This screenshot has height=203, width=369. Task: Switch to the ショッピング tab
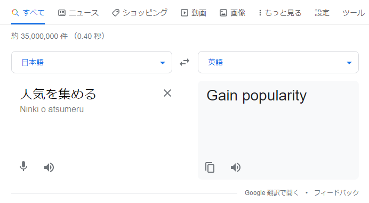click(140, 13)
